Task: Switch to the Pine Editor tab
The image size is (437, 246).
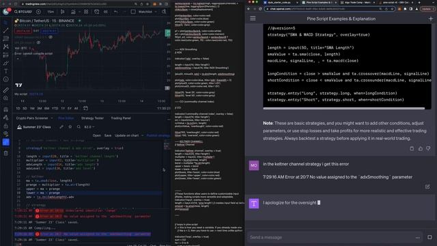Action: point(66,118)
